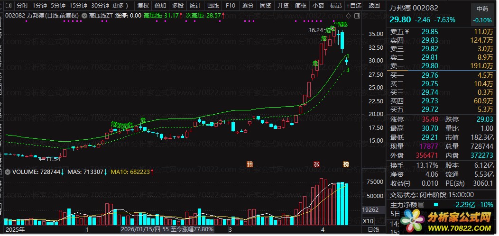Click the X10 volume scale label
The image size is (499, 236).
click(368, 221)
